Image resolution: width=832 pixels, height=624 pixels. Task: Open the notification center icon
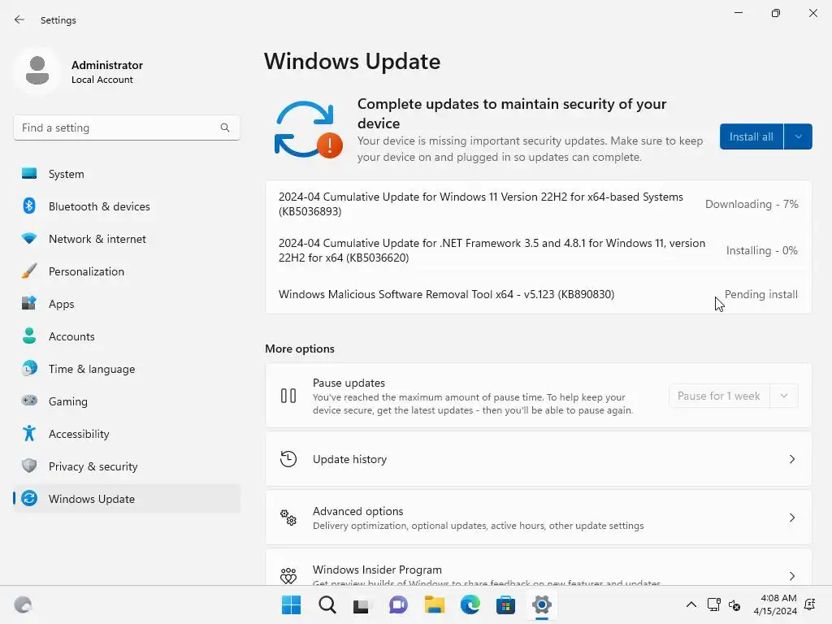[x=810, y=604]
